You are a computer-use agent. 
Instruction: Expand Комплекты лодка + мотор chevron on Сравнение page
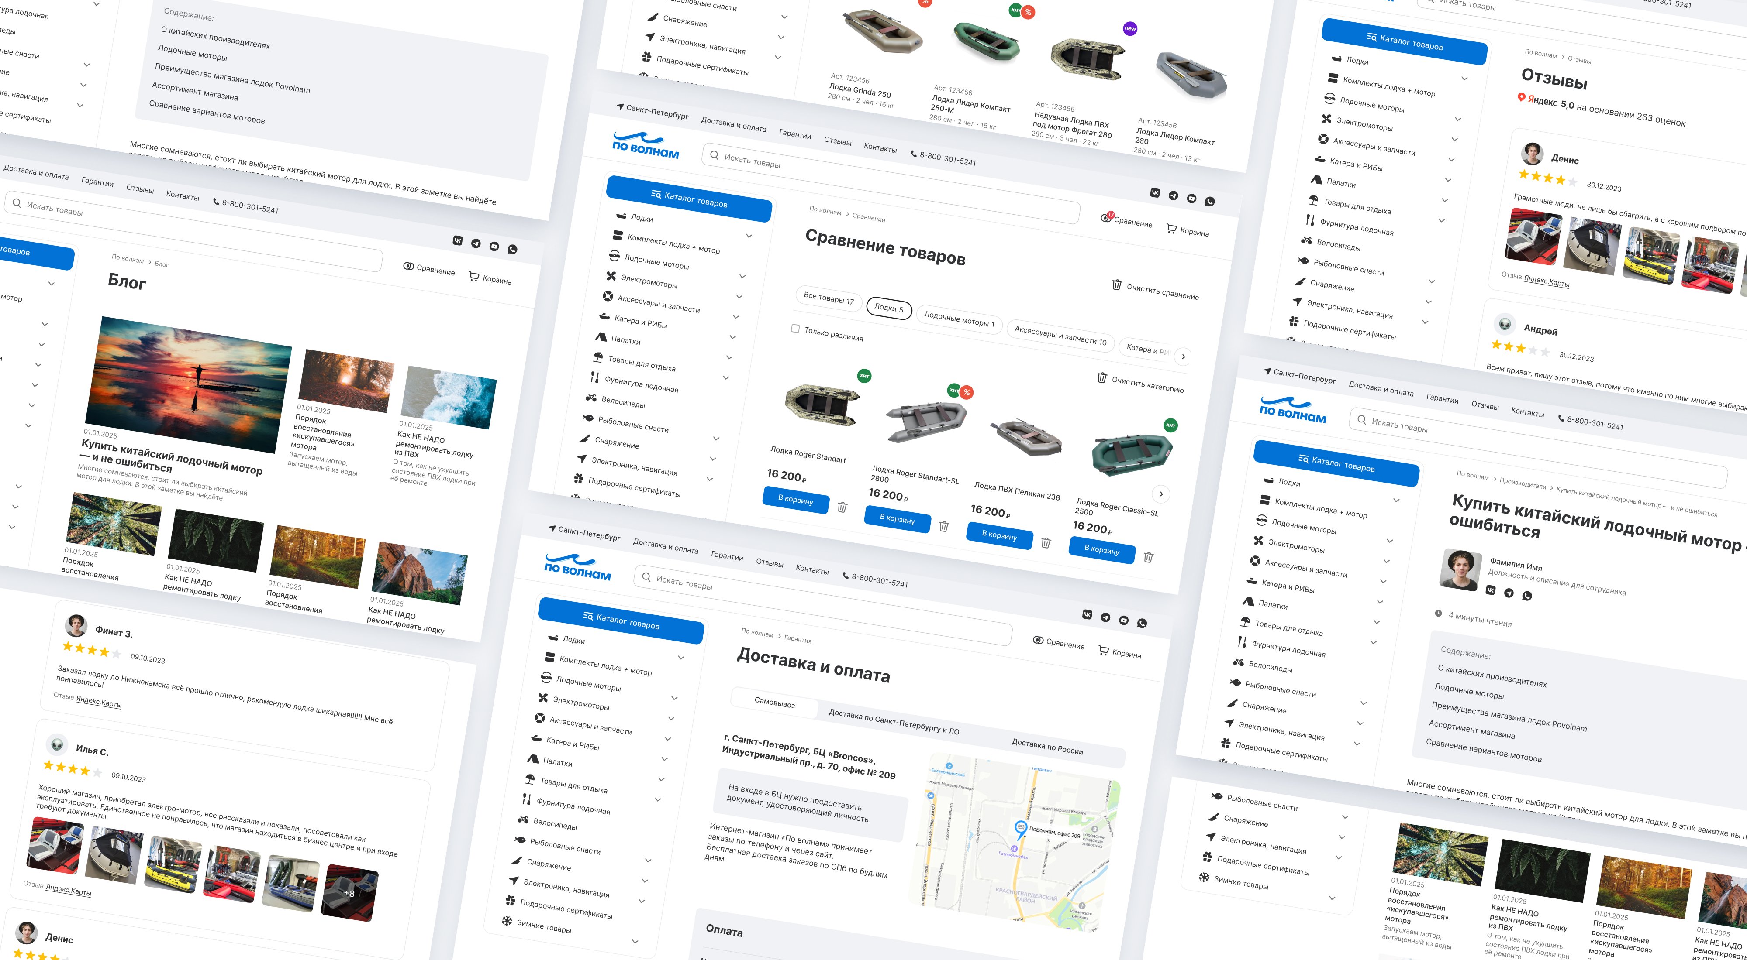click(749, 236)
